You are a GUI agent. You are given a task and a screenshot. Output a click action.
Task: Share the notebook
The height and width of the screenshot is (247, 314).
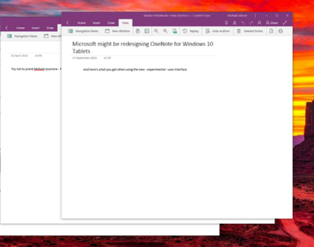click(272, 23)
